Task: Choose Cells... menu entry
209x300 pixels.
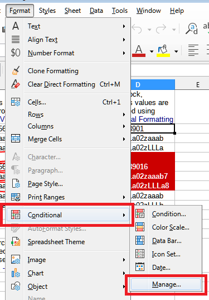Action: pos(68,102)
